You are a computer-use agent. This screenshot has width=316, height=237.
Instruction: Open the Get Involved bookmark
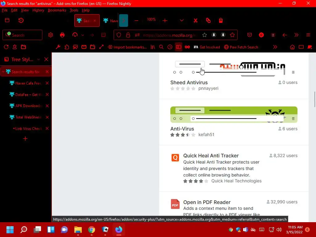coord(207,47)
